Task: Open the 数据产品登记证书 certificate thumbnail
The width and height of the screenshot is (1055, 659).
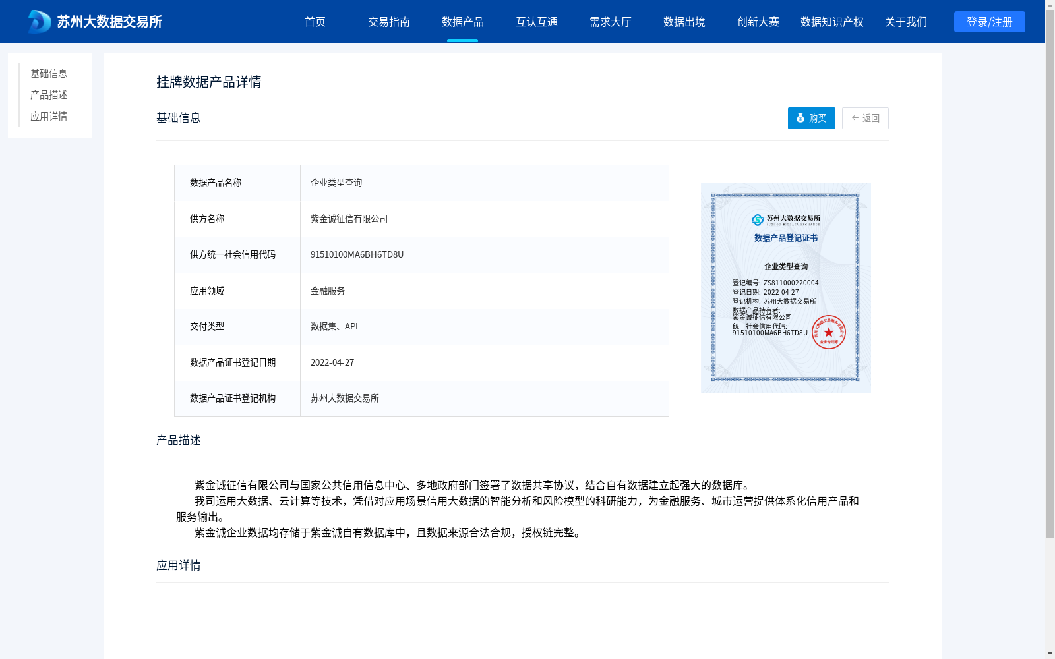Action: point(786,287)
